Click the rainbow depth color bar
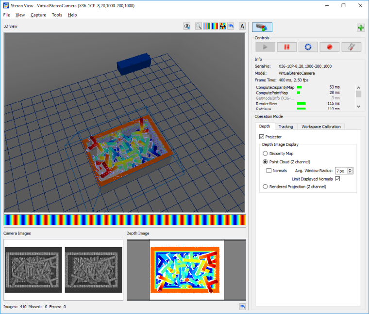This screenshot has width=369, height=314. tap(124, 220)
